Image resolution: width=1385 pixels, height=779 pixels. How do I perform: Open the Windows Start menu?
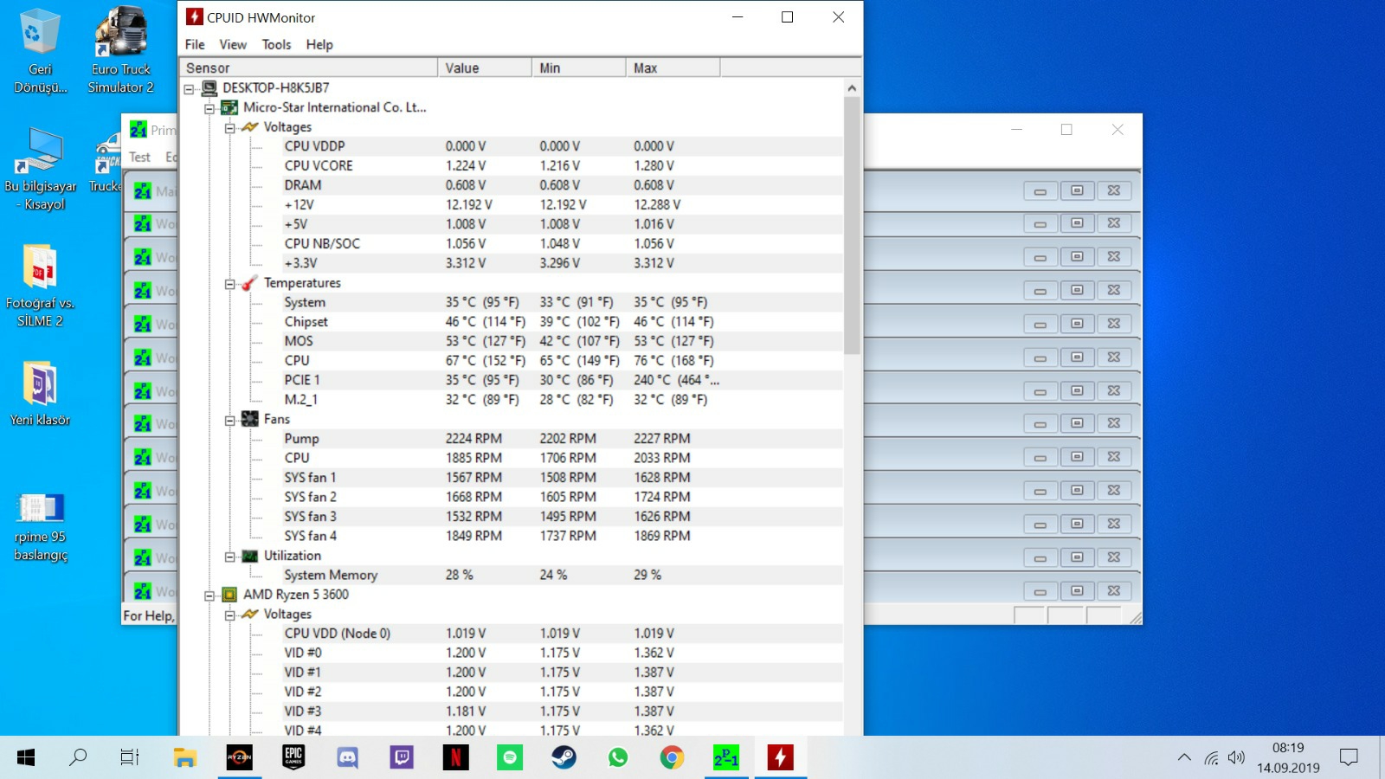pyautogui.click(x=26, y=758)
